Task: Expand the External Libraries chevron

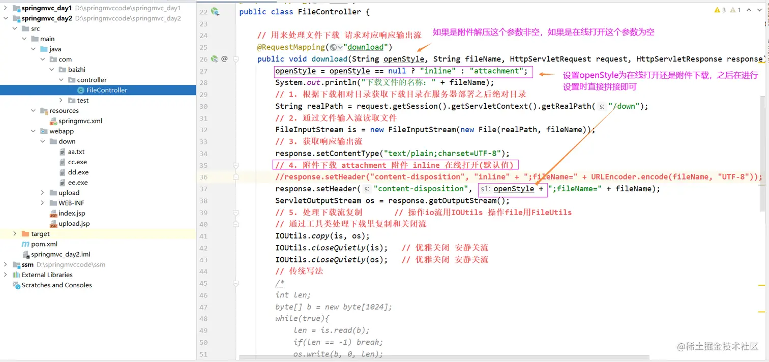Action: 6,275
